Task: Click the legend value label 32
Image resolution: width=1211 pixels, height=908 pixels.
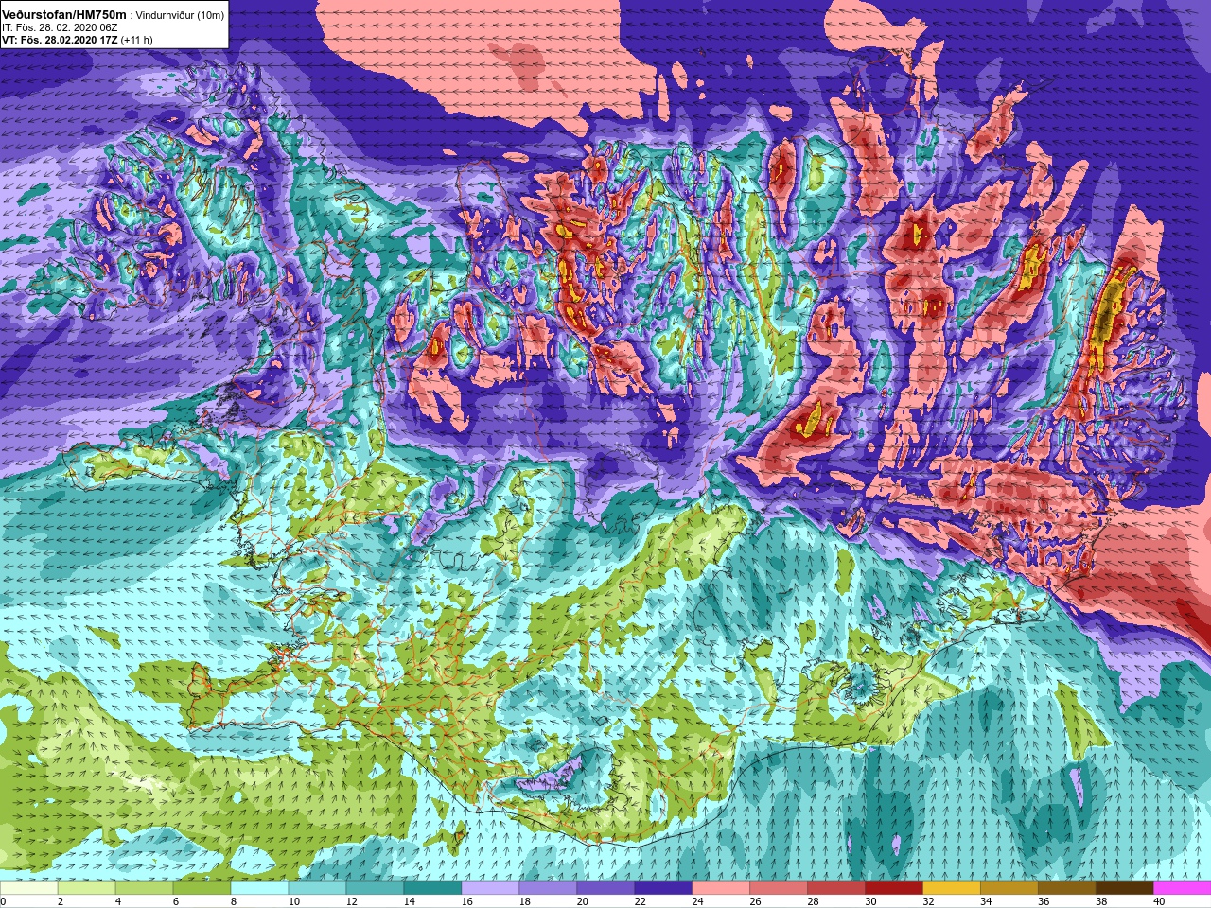Action: tap(928, 901)
